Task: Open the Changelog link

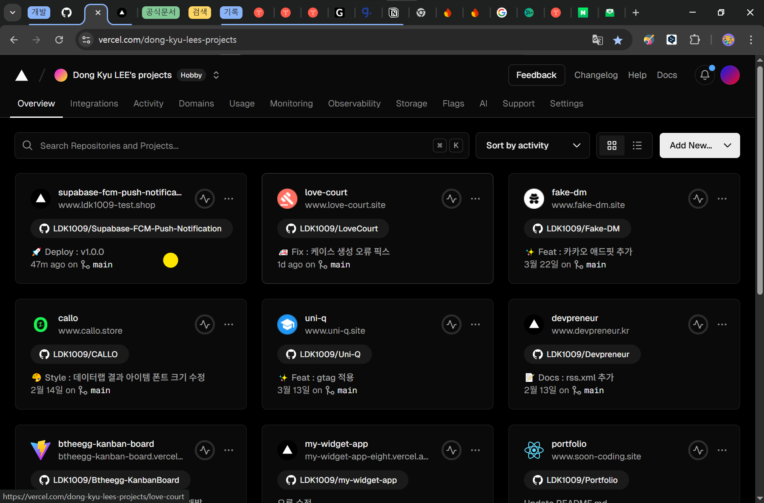Action: click(596, 75)
